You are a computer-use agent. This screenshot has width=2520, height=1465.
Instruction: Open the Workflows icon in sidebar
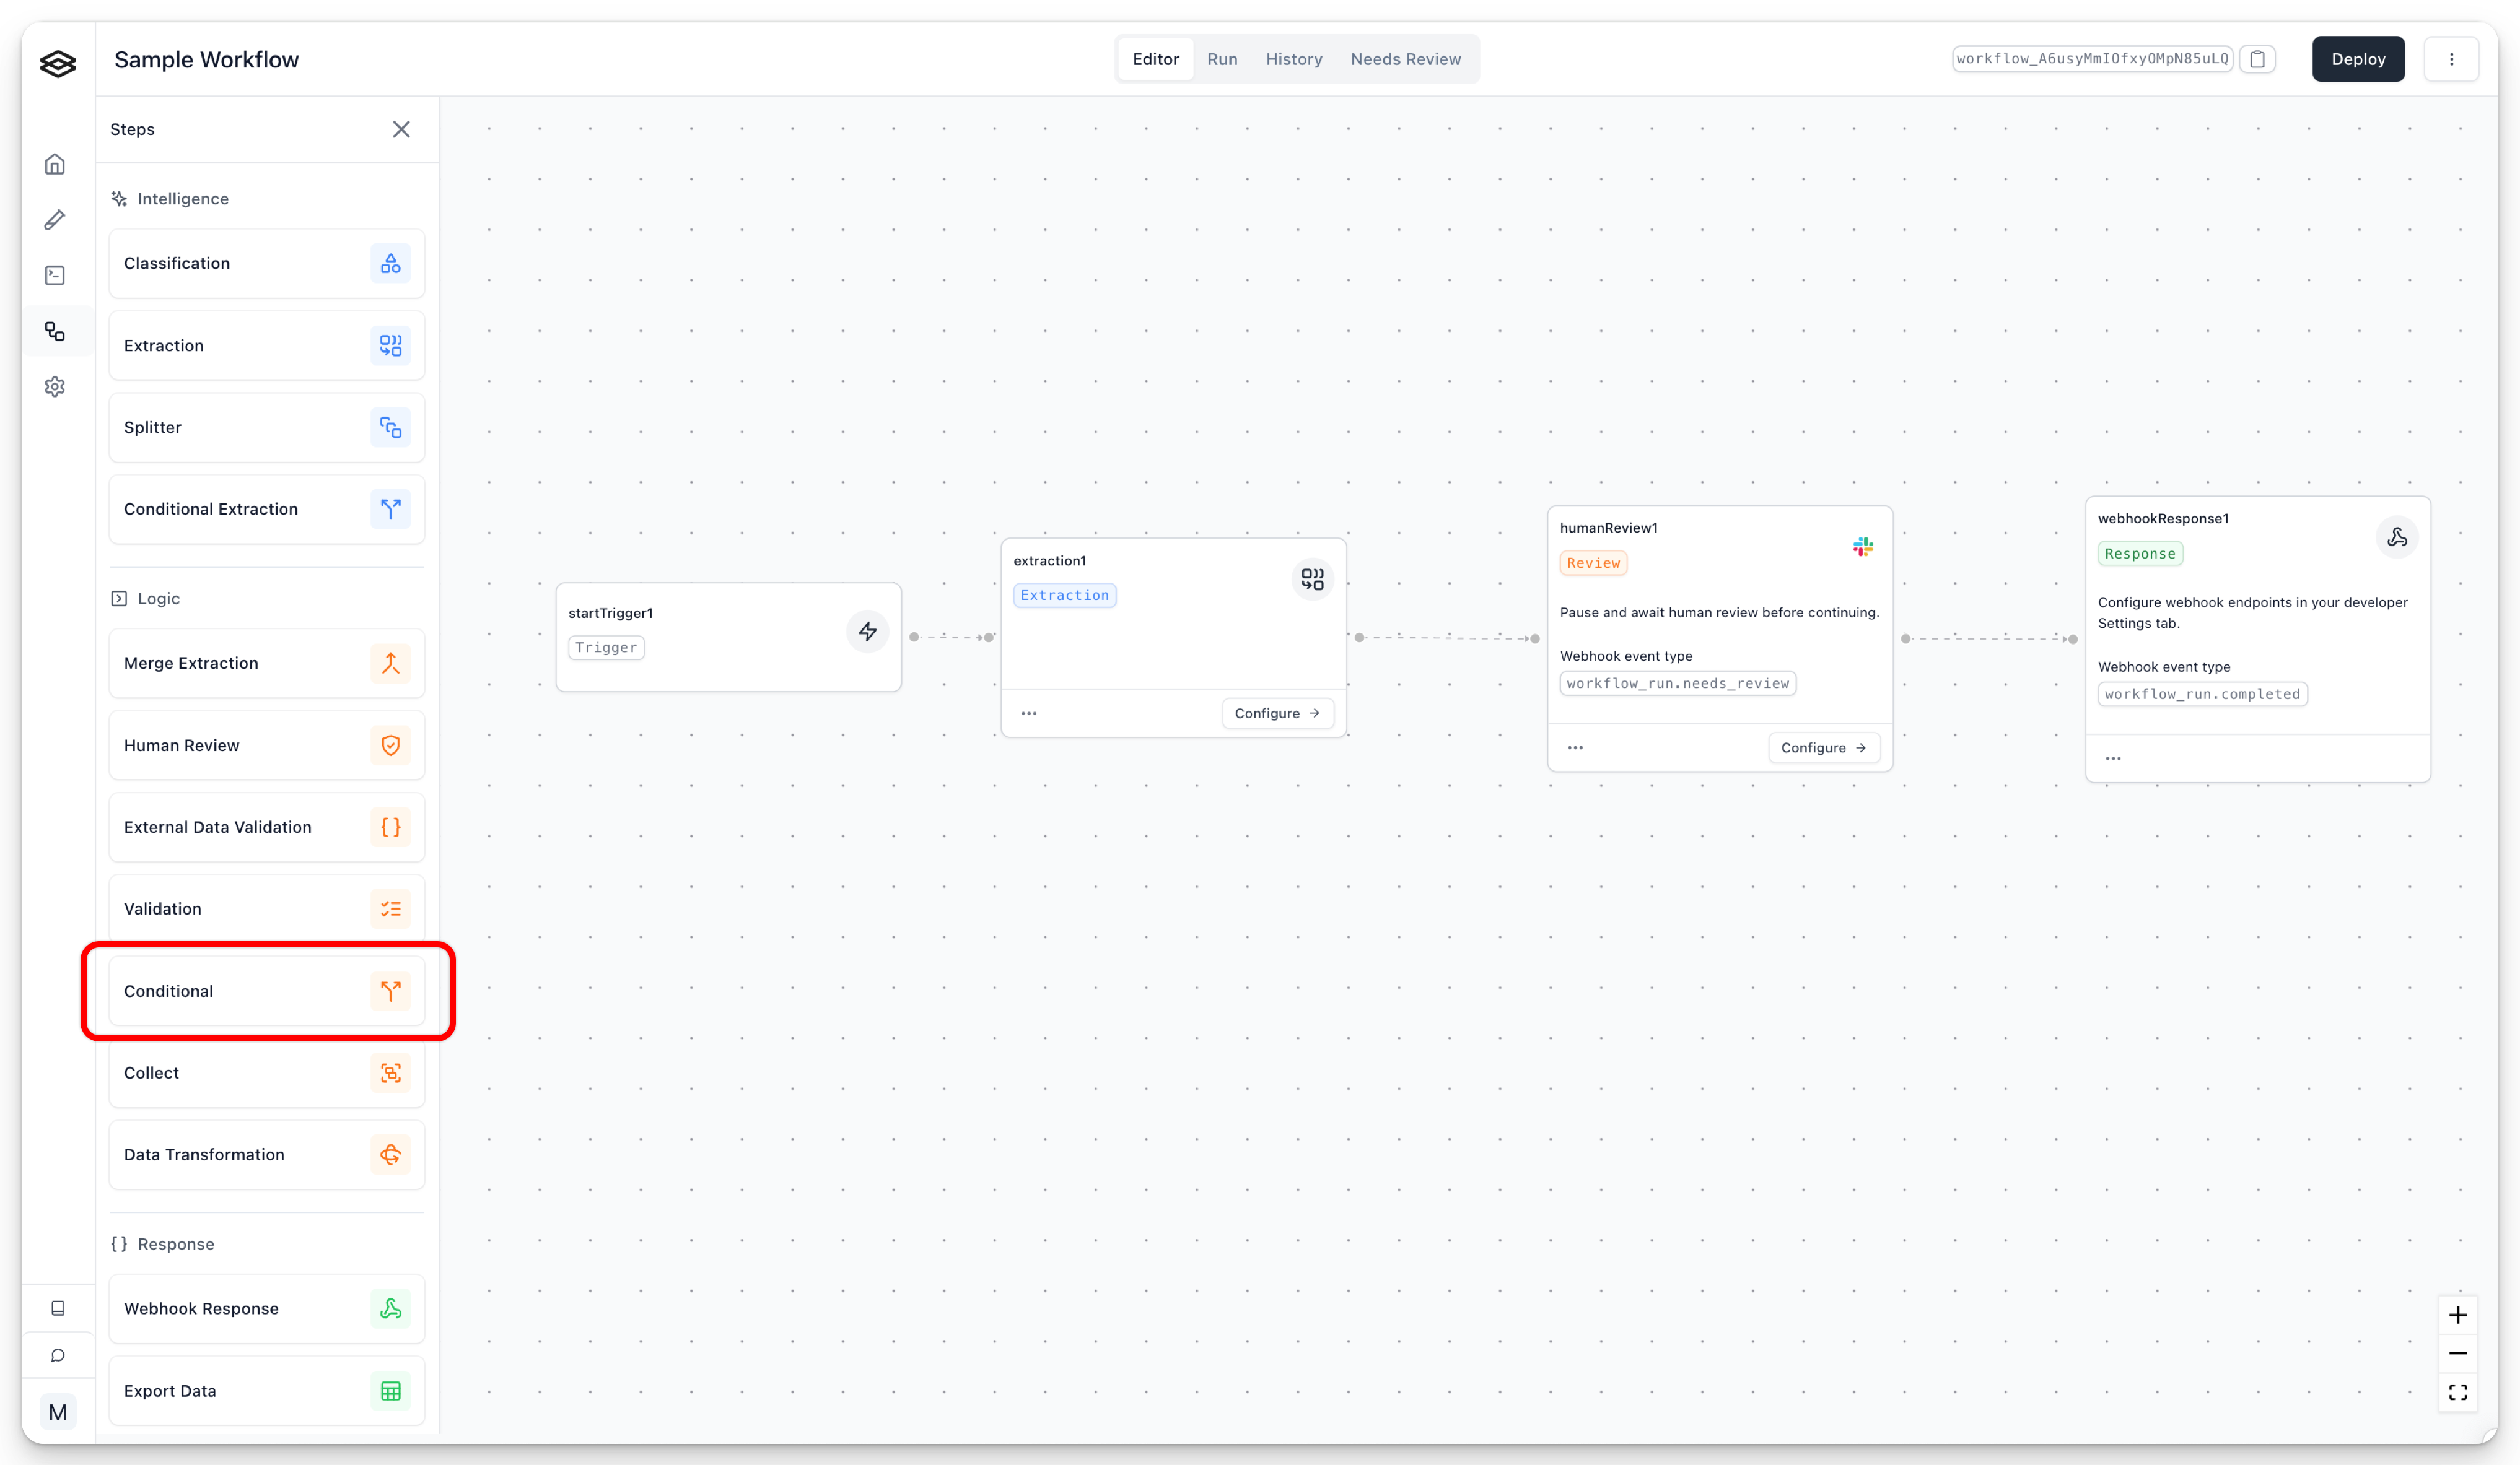55,332
